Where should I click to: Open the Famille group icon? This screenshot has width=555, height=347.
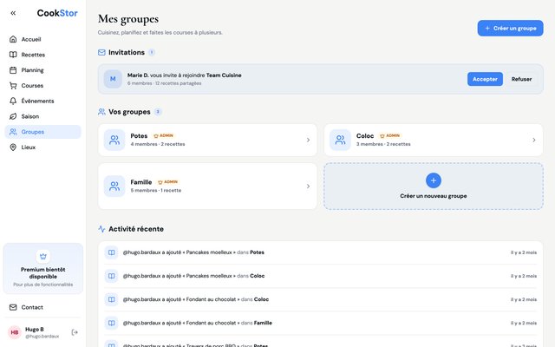(x=114, y=186)
